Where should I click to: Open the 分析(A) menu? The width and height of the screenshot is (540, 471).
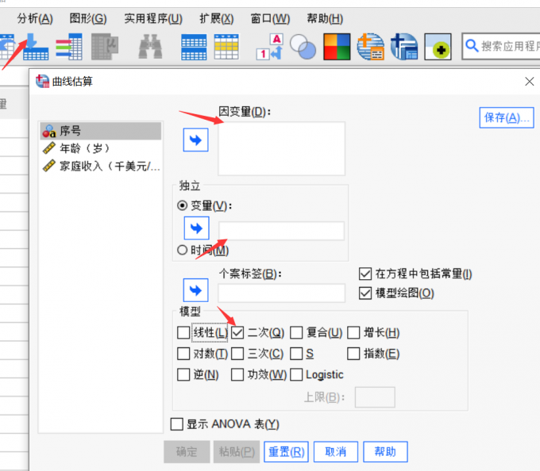[x=35, y=18]
